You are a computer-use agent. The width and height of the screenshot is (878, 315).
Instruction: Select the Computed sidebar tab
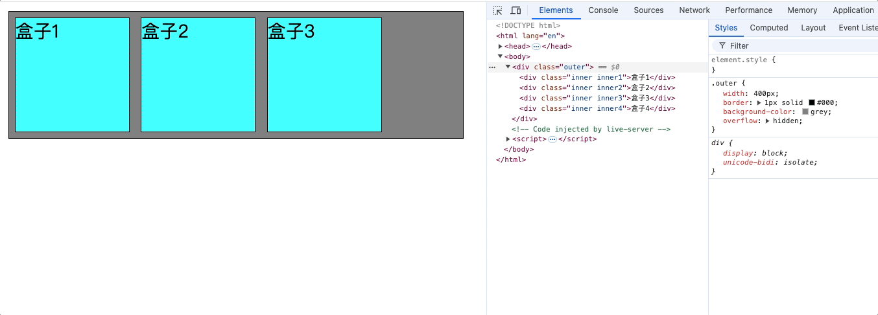coord(769,28)
